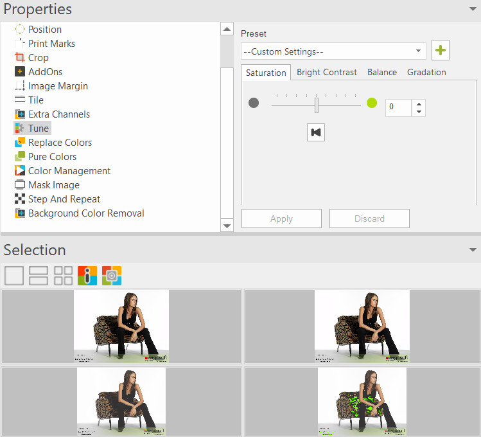Collapse the Selection panel arrow
Viewport: 481px width, 437px height.
[473, 250]
